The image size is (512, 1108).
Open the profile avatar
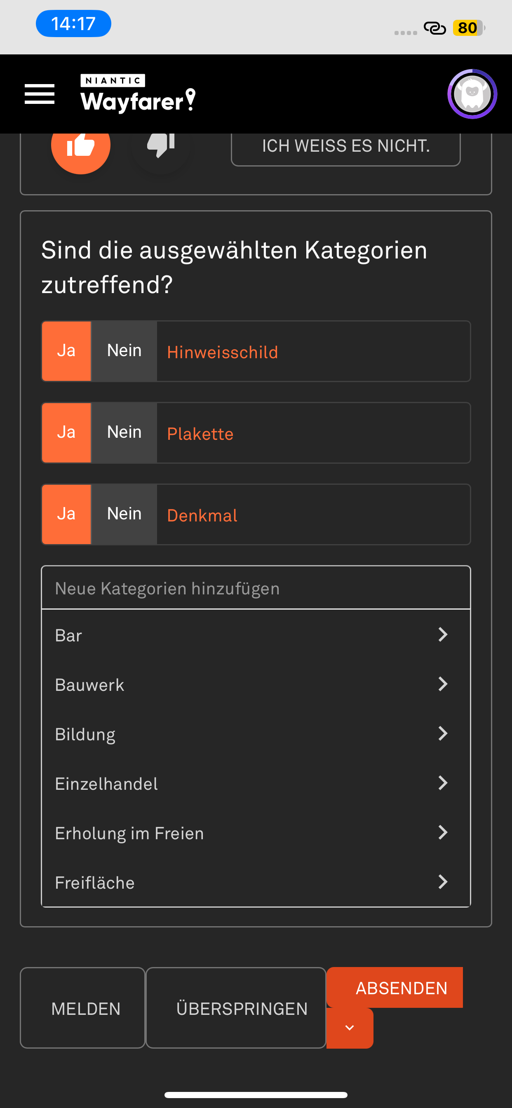pyautogui.click(x=472, y=94)
